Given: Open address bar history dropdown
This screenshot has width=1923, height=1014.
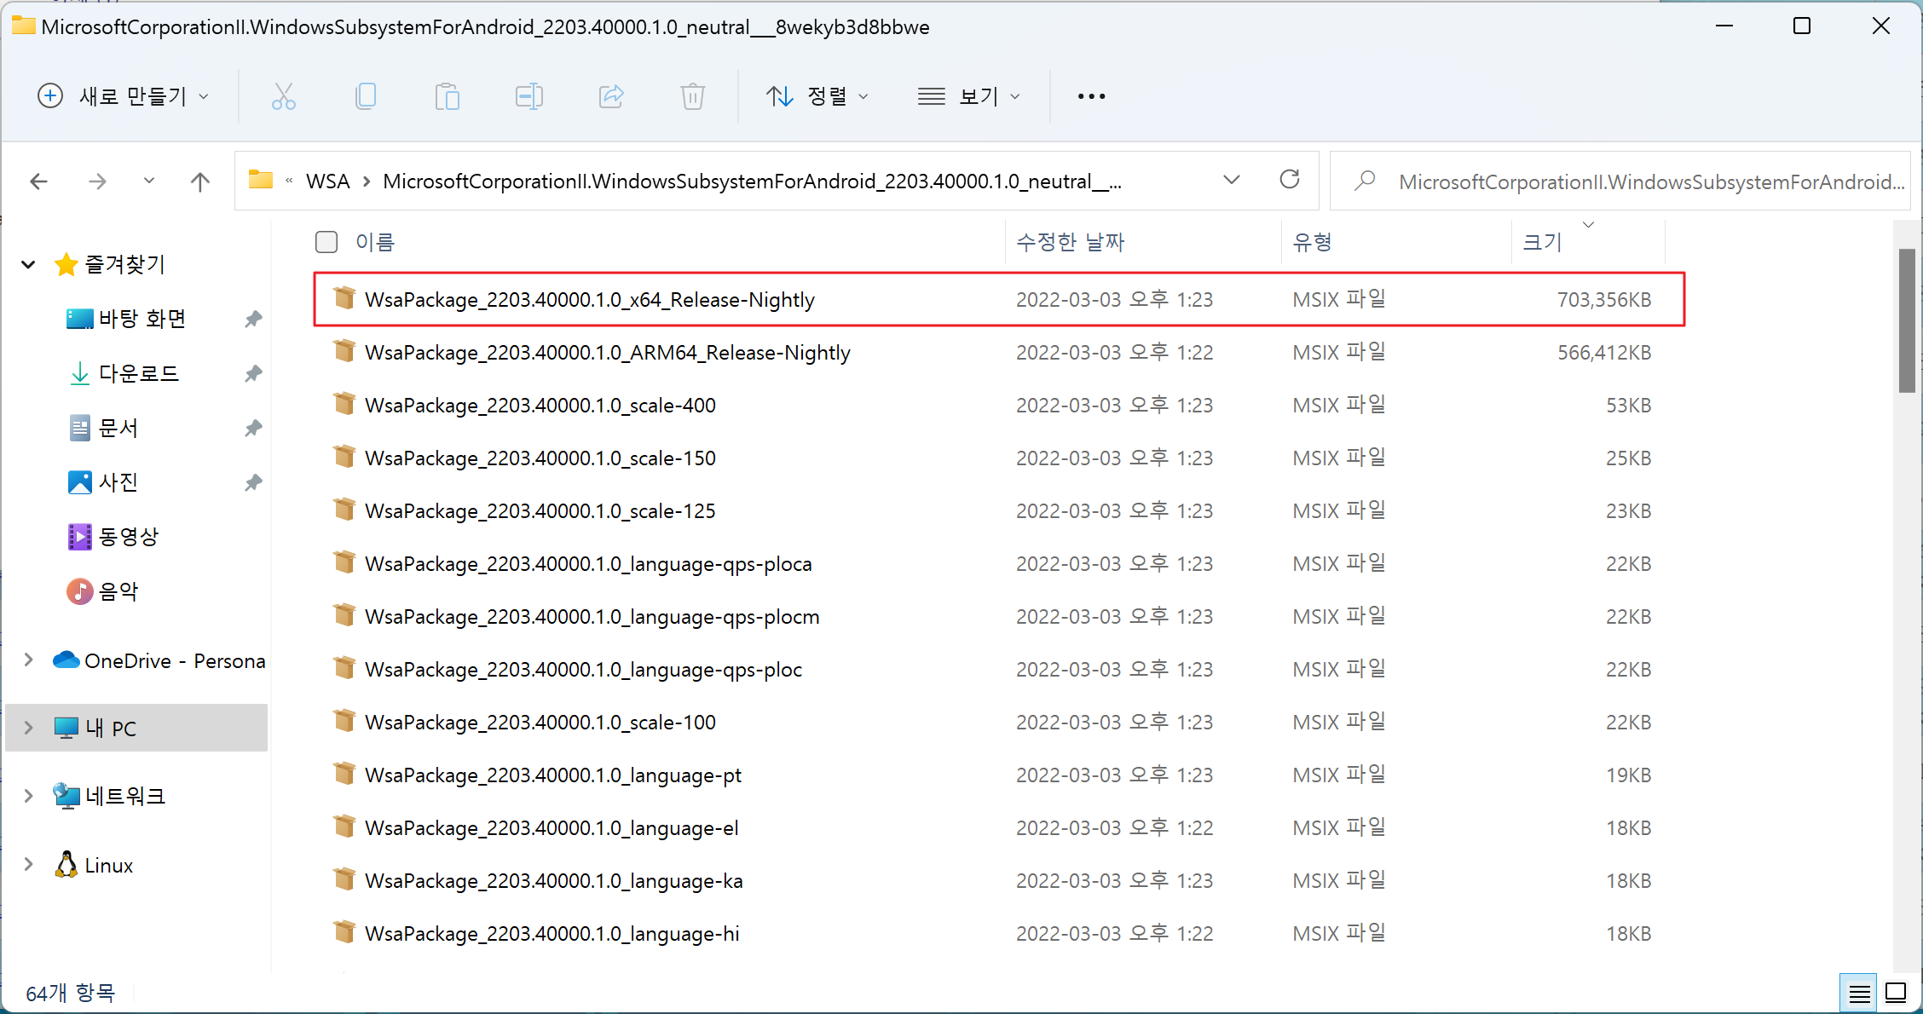Looking at the screenshot, I should pyautogui.click(x=1231, y=180).
